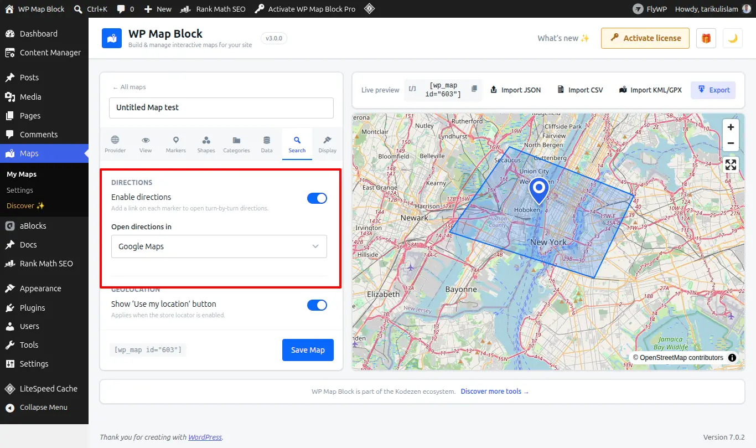Click Import KML/GPX

pos(650,90)
